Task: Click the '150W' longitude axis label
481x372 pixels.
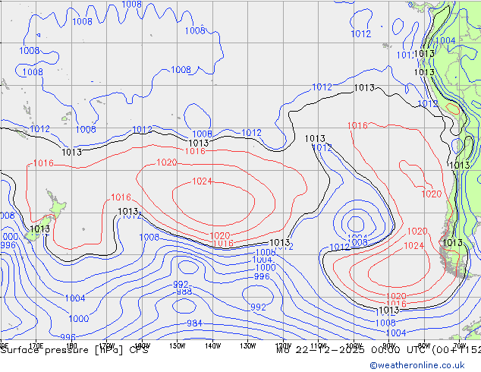Action: 178,346
